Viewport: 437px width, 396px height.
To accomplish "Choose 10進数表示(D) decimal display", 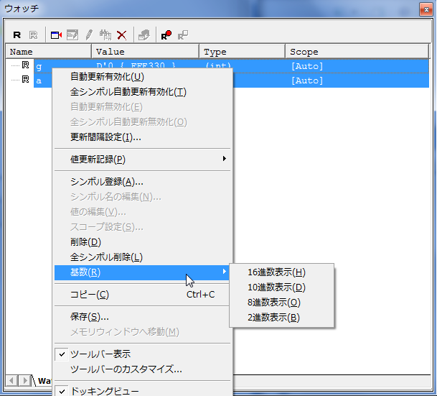I will (276, 287).
